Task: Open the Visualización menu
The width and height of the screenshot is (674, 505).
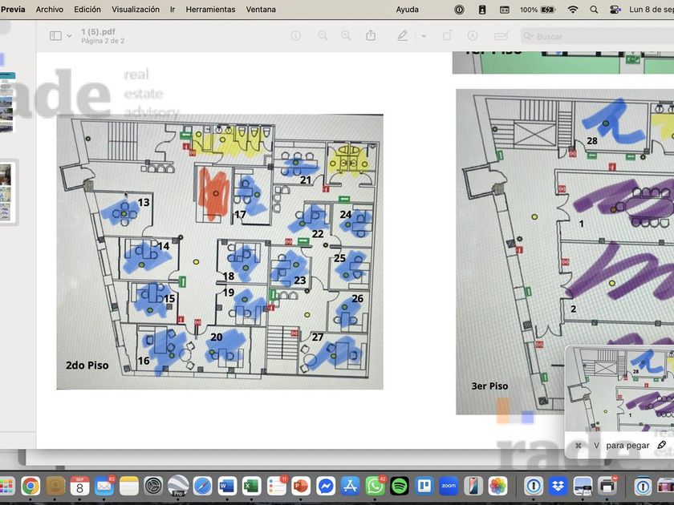Action: 136,9
